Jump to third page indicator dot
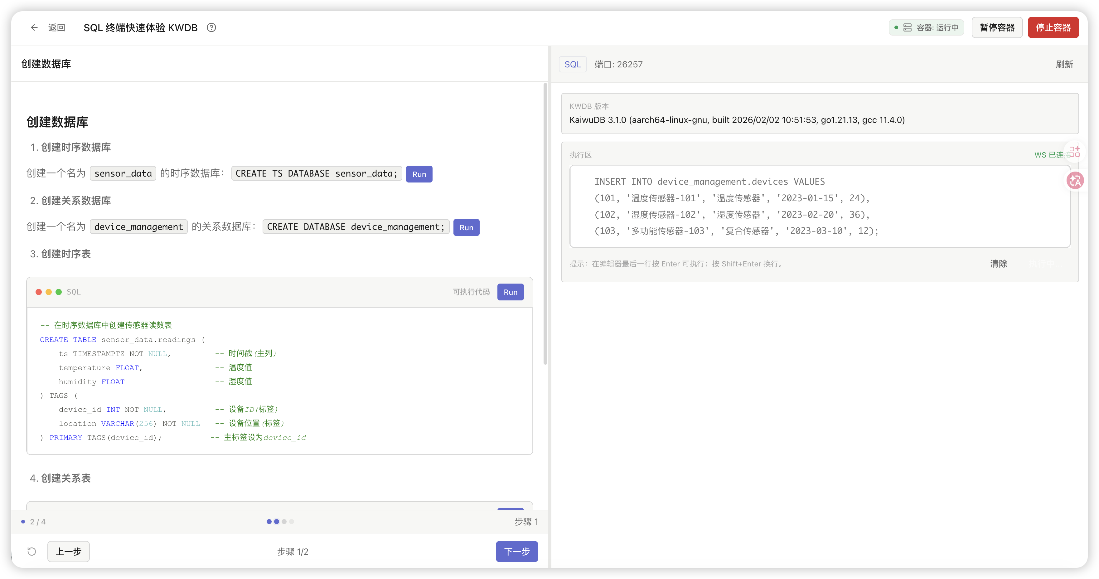The image size is (1099, 579). tap(284, 521)
